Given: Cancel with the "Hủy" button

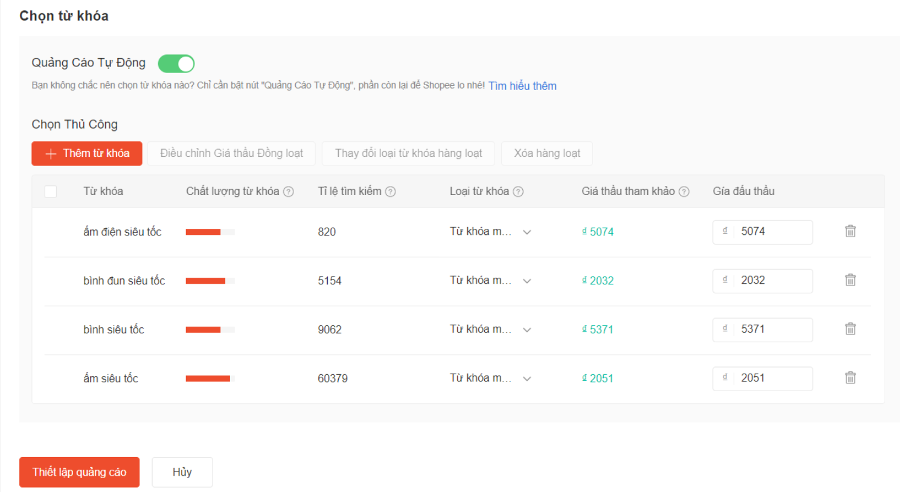Looking at the screenshot, I should [182, 472].
